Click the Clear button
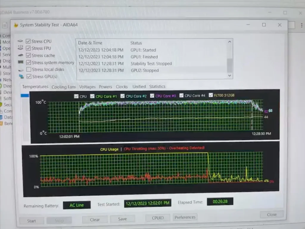The width and height of the screenshot is (305, 229). pyautogui.click(x=95, y=219)
